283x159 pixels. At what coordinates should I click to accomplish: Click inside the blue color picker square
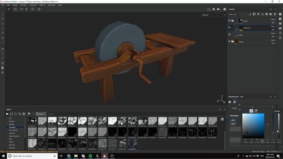click(253, 126)
